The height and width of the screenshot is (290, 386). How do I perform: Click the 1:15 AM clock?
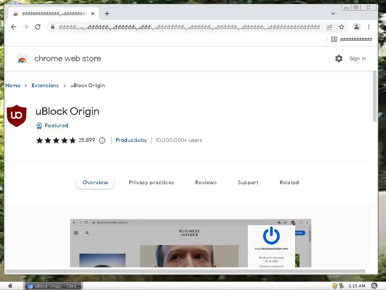(357, 286)
